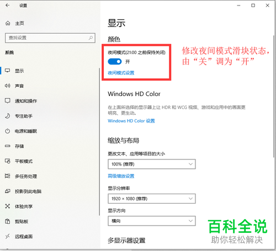Click the Storage drive icon
This screenshot has width=276, height=251.
tap(7, 146)
